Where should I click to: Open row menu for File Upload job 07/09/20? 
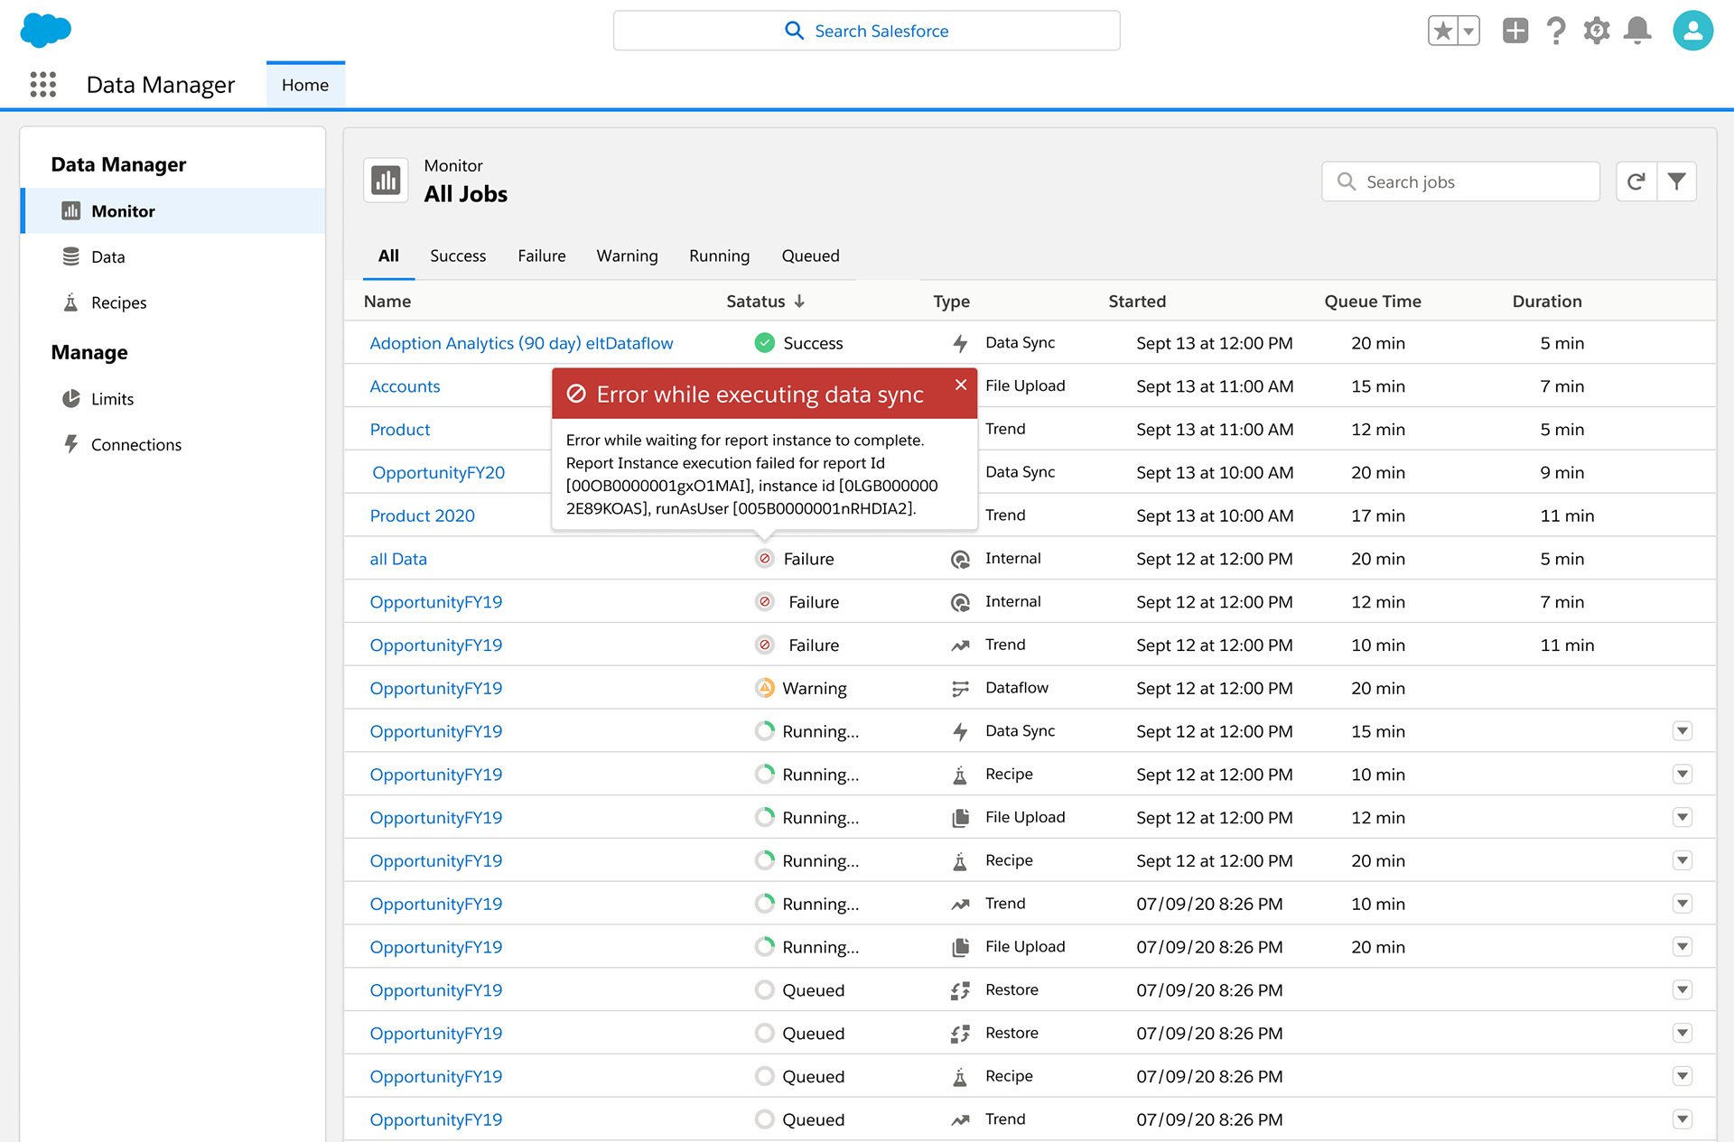pos(1682,946)
